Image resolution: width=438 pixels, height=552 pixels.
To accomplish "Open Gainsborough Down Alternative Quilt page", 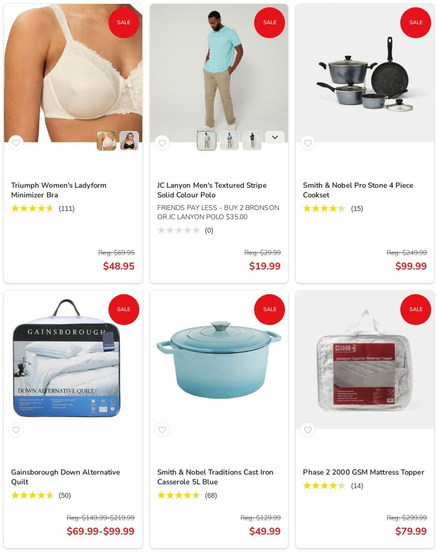I will coord(66,477).
